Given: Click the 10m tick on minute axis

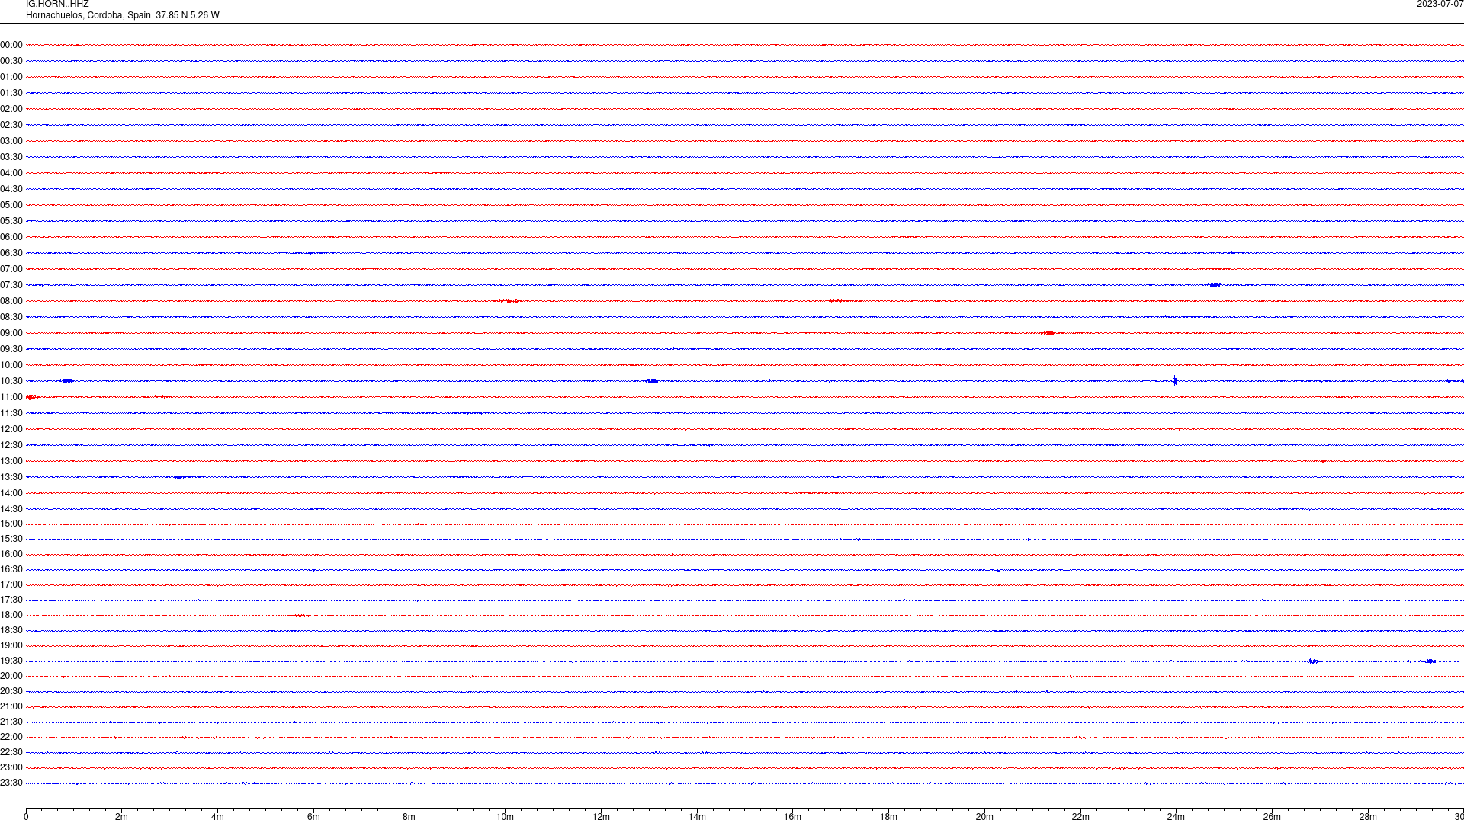Looking at the screenshot, I should [505, 817].
